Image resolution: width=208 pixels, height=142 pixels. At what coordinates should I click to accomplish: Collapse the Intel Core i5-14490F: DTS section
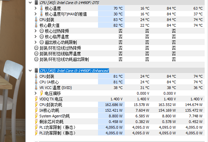coord(31,3)
